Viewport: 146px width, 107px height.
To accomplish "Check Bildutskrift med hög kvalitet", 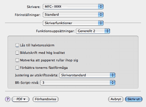I will pyautogui.click(x=17, y=53).
